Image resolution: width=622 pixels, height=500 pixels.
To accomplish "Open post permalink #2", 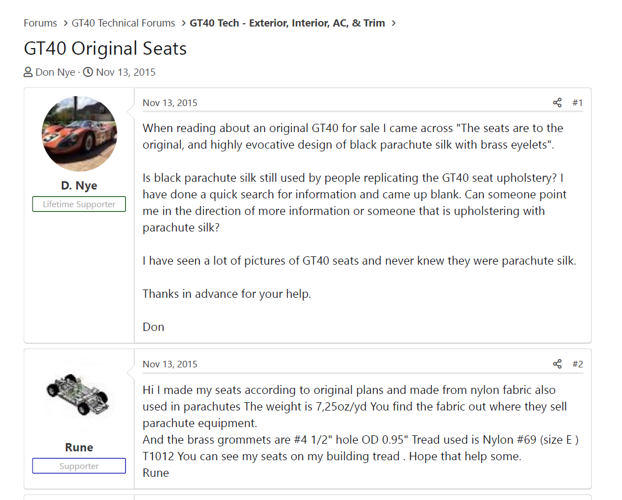I will click(578, 364).
